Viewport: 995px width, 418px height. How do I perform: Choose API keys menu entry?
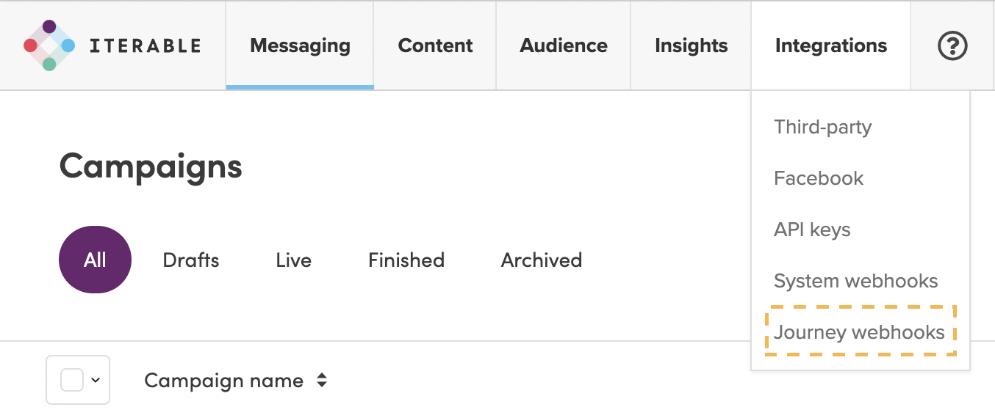tap(812, 230)
